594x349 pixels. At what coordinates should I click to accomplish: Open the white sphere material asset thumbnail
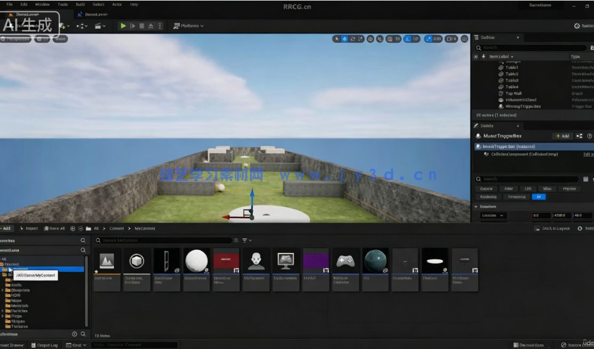(196, 261)
